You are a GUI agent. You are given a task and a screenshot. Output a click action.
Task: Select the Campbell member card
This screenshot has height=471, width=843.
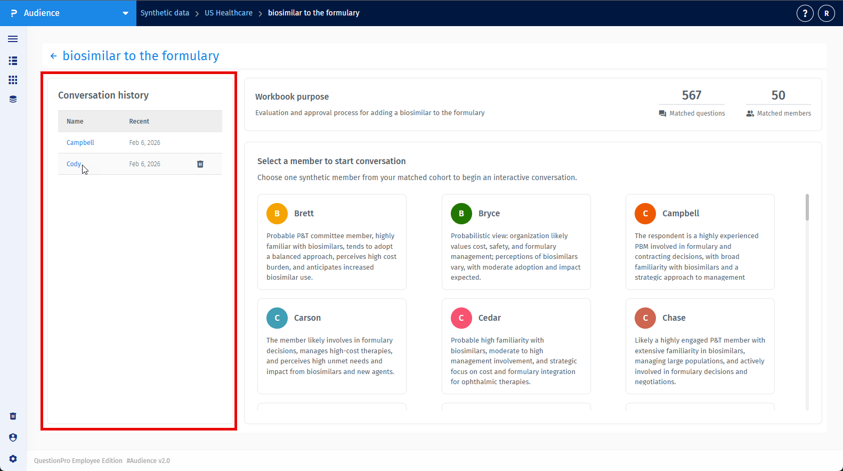pyautogui.click(x=700, y=242)
